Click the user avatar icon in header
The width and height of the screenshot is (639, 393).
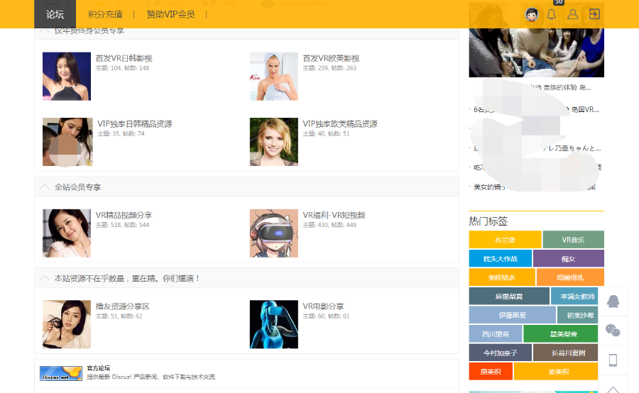pyautogui.click(x=531, y=15)
